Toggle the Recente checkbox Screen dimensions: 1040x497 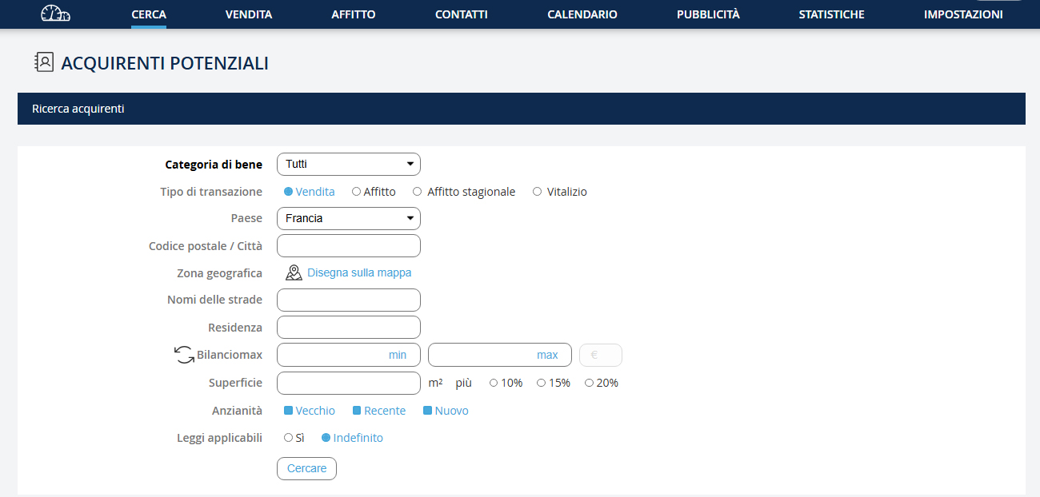click(358, 411)
